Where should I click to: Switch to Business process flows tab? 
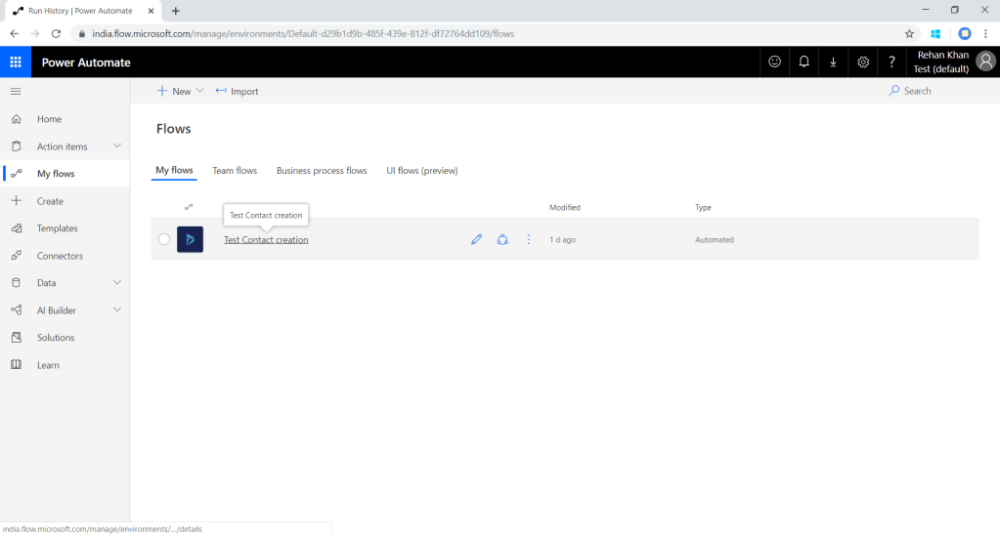pos(322,171)
